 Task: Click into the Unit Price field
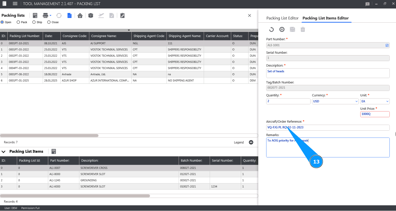coord(374,114)
